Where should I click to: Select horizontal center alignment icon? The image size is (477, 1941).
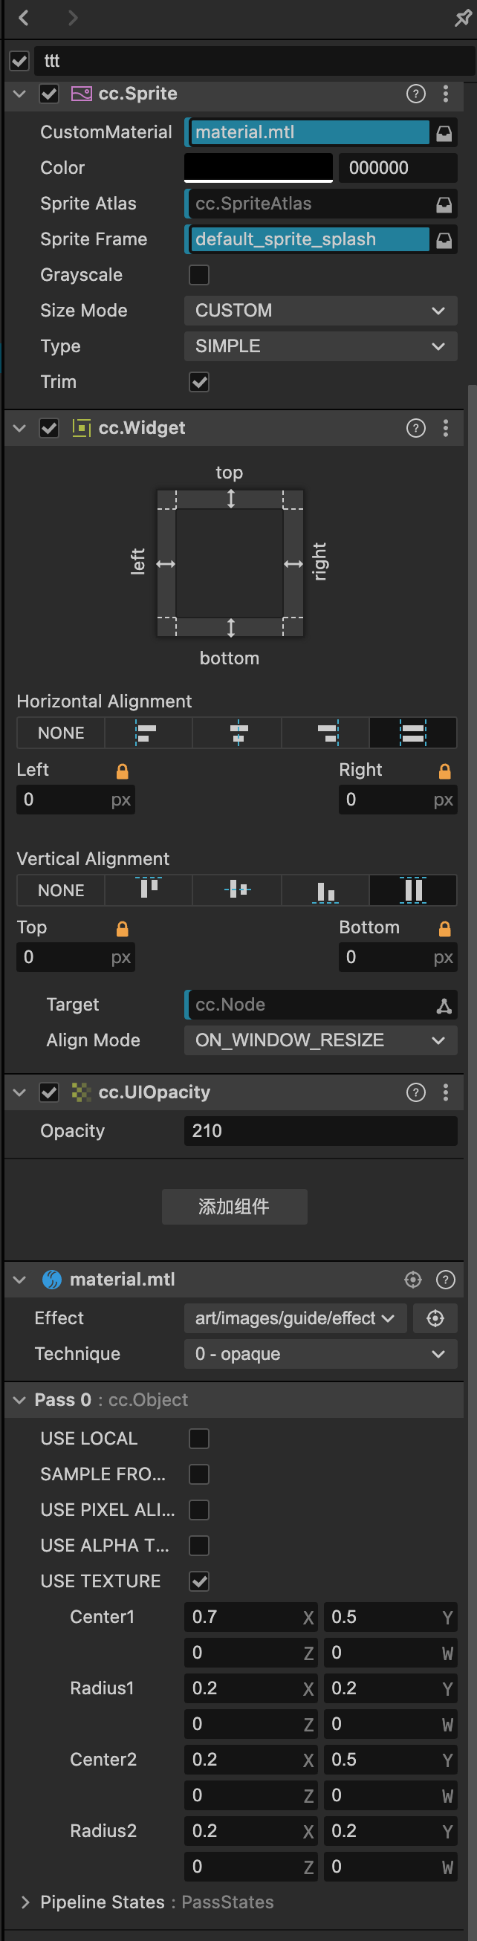click(237, 733)
